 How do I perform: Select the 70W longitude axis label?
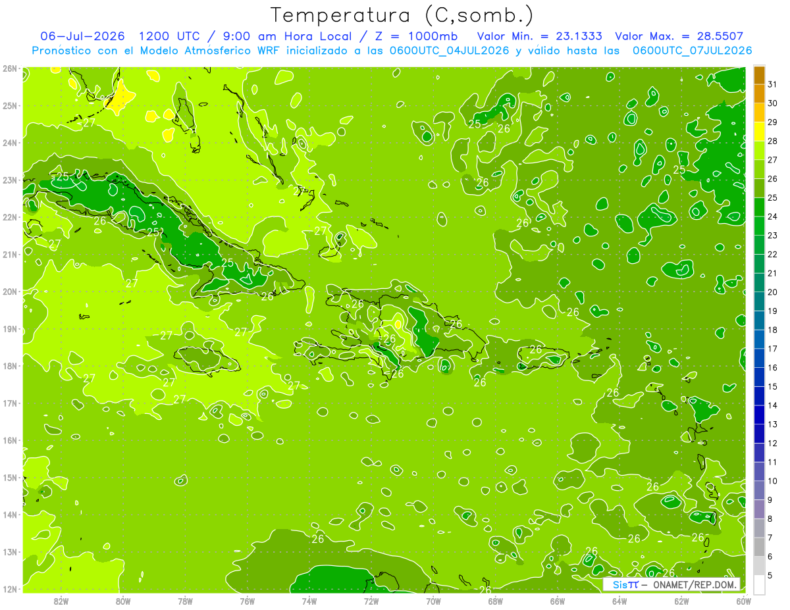(x=433, y=601)
